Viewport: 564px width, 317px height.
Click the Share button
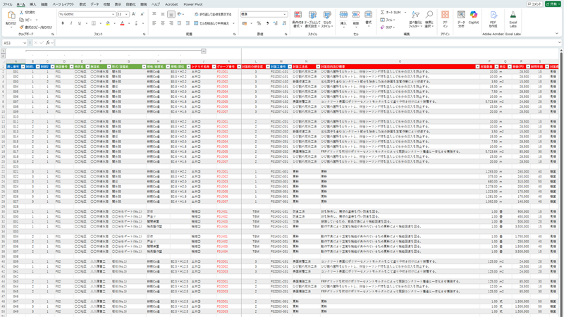point(553,4)
